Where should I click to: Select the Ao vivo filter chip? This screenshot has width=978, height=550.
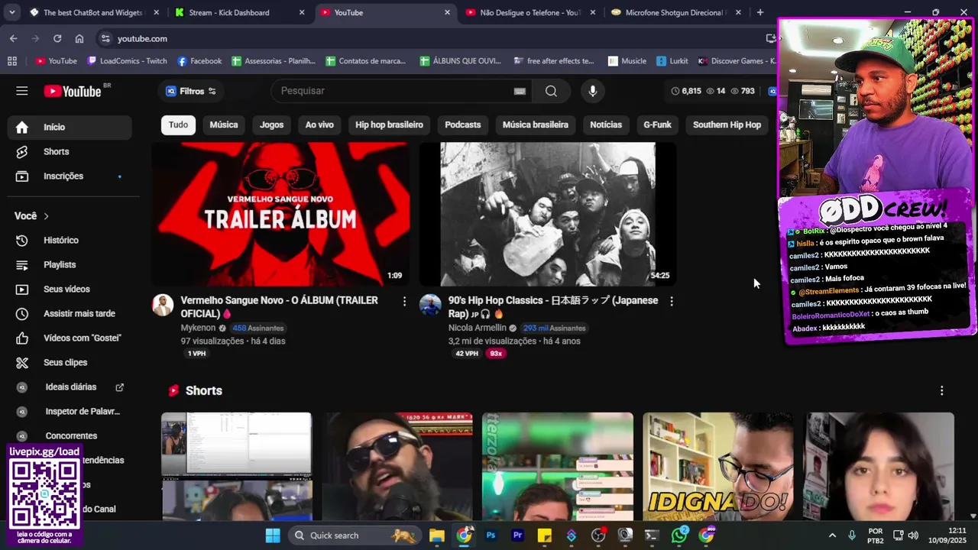click(x=319, y=125)
